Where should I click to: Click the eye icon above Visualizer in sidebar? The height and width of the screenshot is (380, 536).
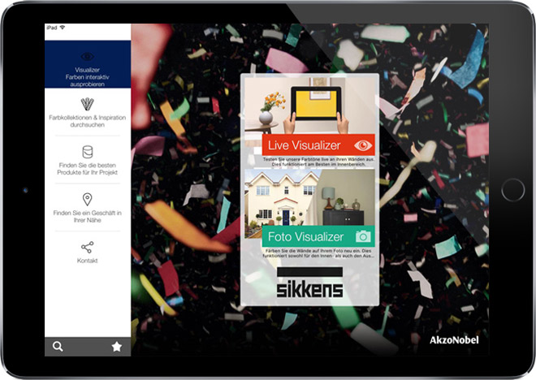pyautogui.click(x=87, y=56)
